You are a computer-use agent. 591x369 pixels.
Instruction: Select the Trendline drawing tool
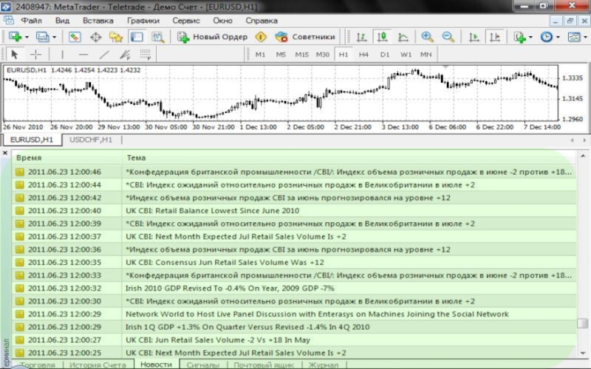[x=104, y=55]
